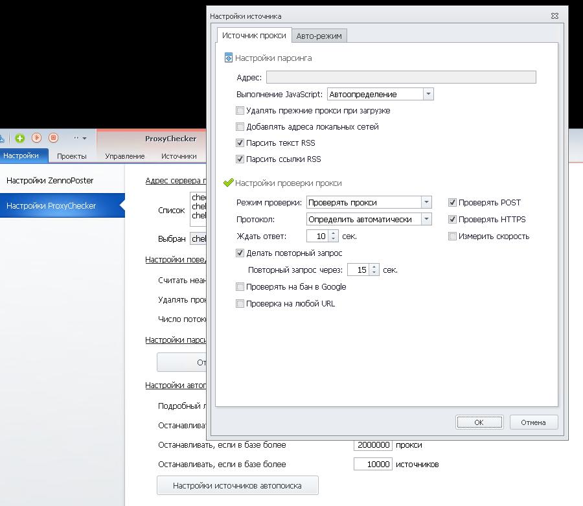The height and width of the screenshot is (506, 583).
Task: Increase the Повторный запрос через value
Action: click(x=374, y=267)
